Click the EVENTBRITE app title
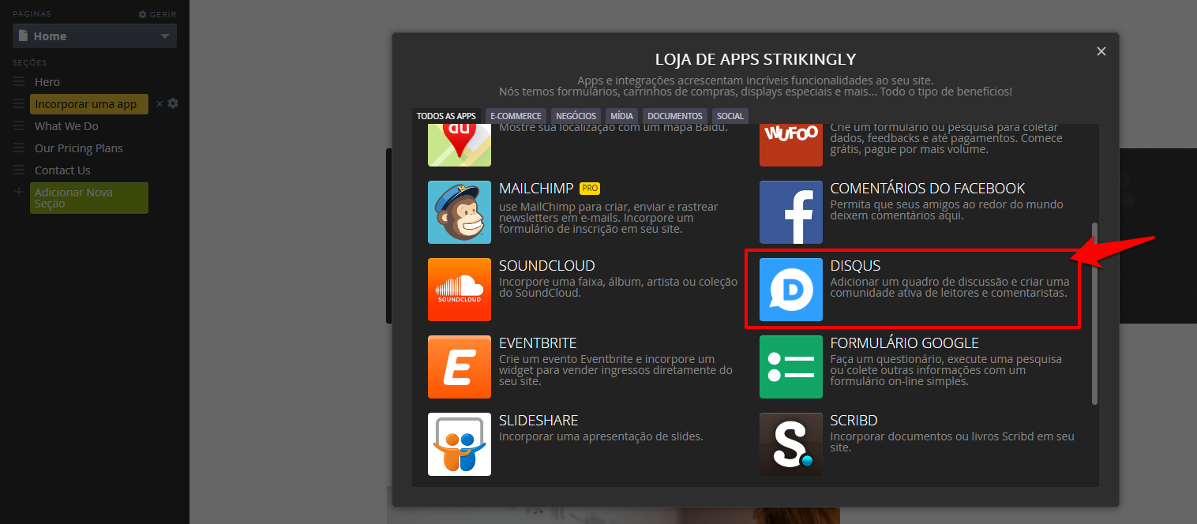This screenshot has width=1197, height=524. click(x=538, y=343)
